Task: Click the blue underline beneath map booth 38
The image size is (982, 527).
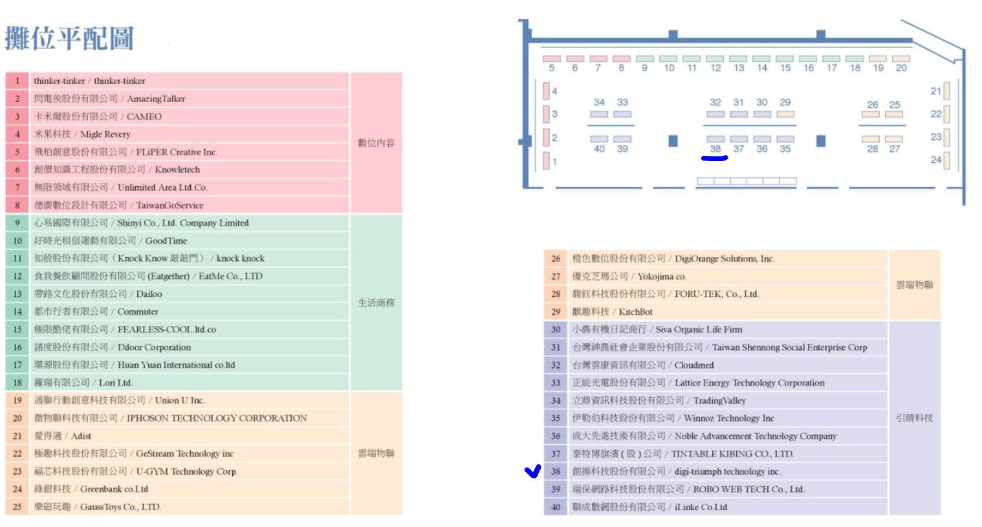Action: point(715,158)
